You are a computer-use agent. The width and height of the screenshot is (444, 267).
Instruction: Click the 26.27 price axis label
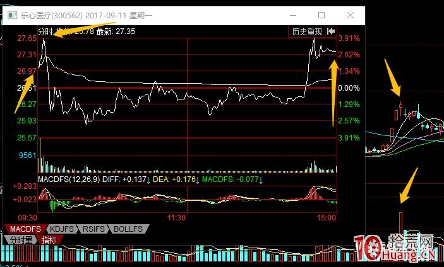pyautogui.click(x=27, y=105)
